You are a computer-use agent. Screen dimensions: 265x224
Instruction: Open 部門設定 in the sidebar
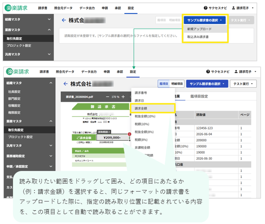click(15, 98)
